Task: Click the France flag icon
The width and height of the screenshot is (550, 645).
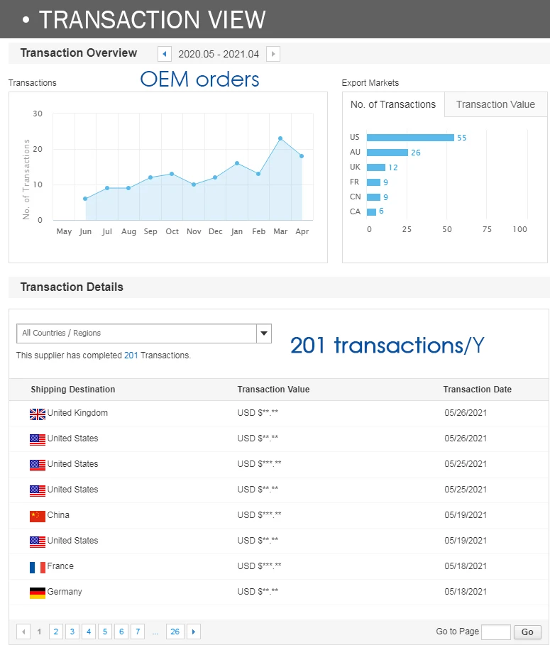Action: [x=38, y=567]
